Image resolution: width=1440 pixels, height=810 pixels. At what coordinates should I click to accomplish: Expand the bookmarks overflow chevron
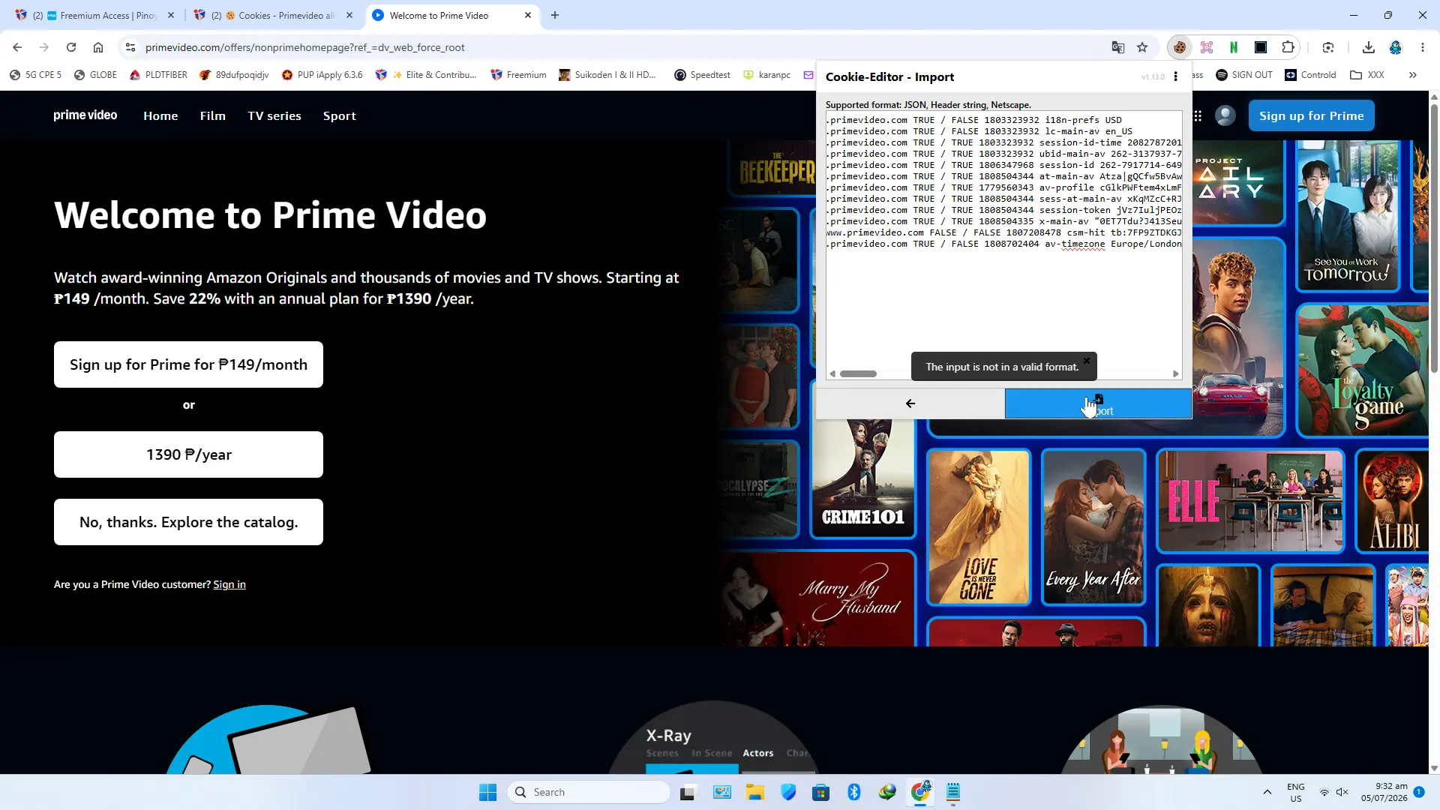pos(1413,75)
